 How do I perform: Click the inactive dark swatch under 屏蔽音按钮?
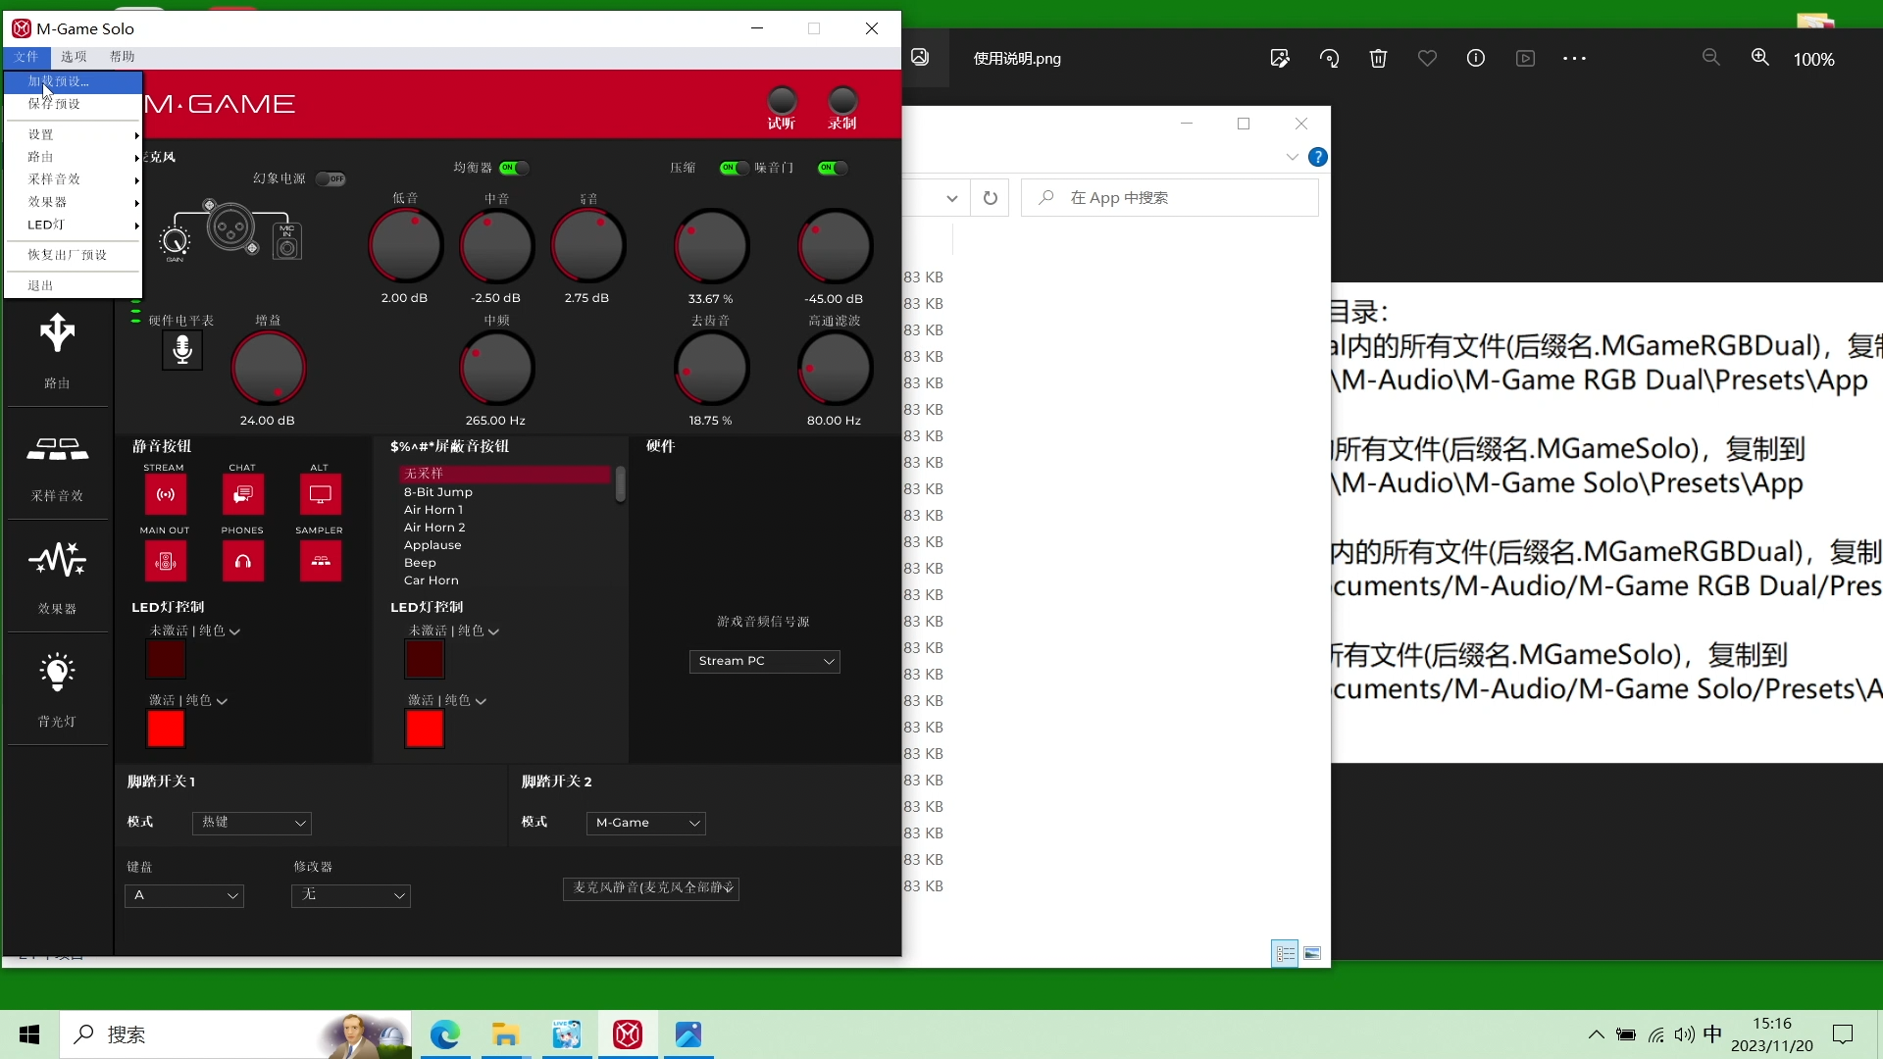tap(425, 659)
